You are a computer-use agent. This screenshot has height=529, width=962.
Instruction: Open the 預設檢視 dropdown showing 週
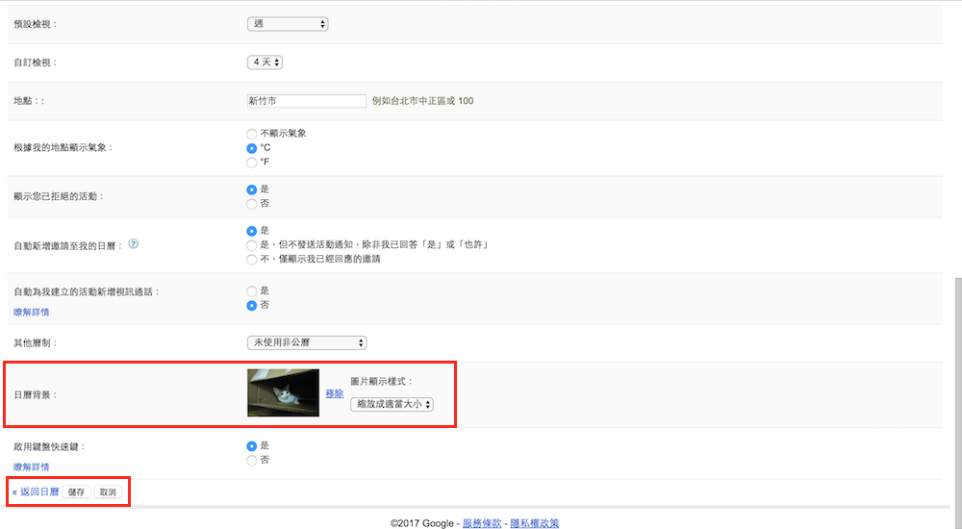pyautogui.click(x=288, y=24)
